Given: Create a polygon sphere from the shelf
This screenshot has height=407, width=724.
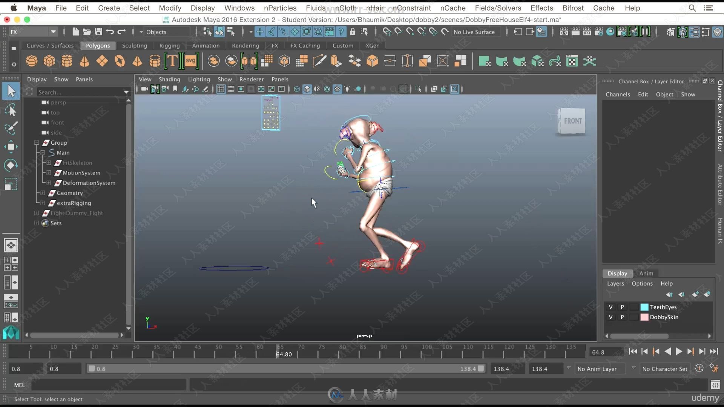Looking at the screenshot, I should 32,61.
